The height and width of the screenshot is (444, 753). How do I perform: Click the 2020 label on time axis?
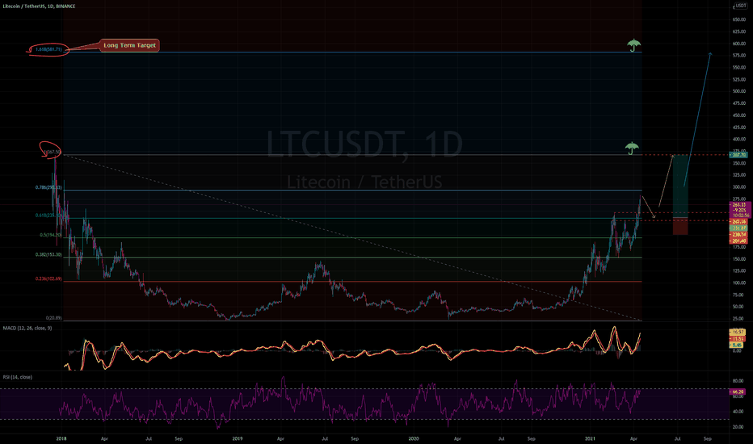point(414,438)
